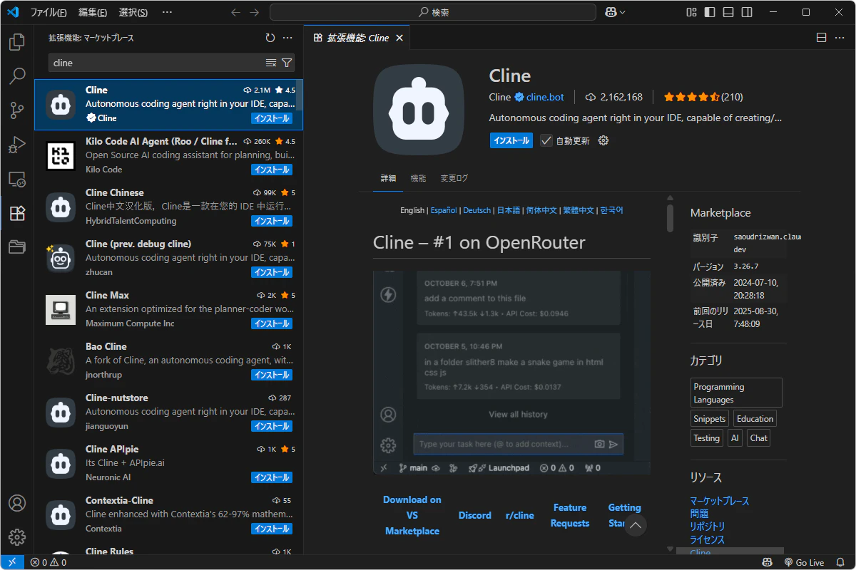856x570 pixels.
Task: Open customize layout icon
Action: click(x=691, y=12)
